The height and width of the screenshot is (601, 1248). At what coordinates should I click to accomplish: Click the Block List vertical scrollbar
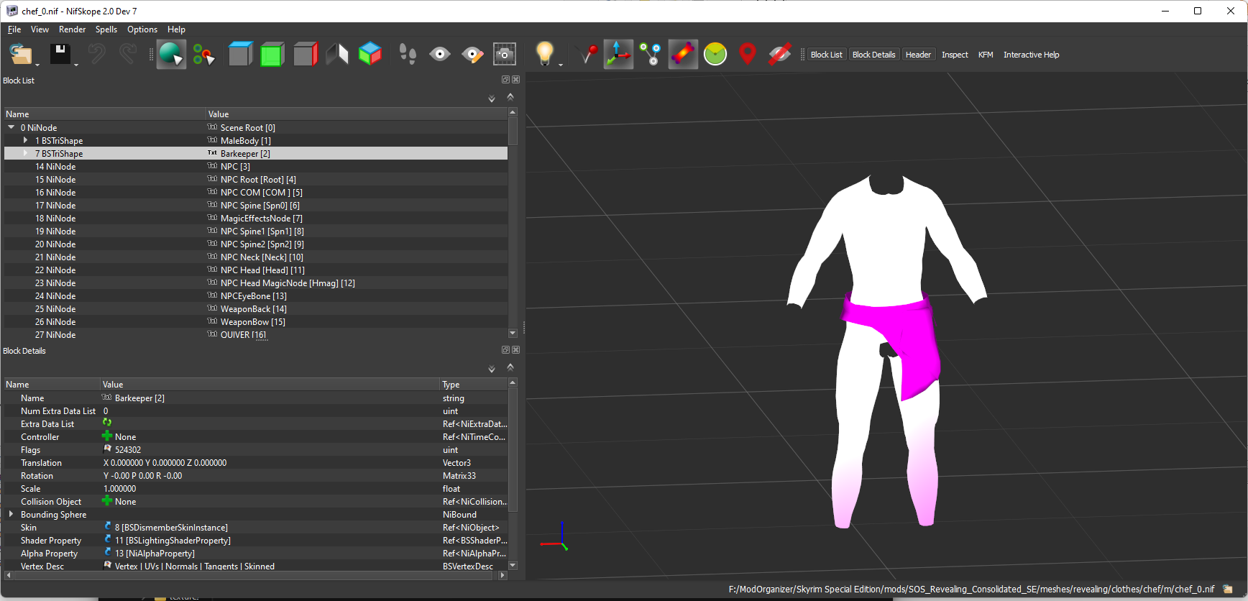point(513,223)
